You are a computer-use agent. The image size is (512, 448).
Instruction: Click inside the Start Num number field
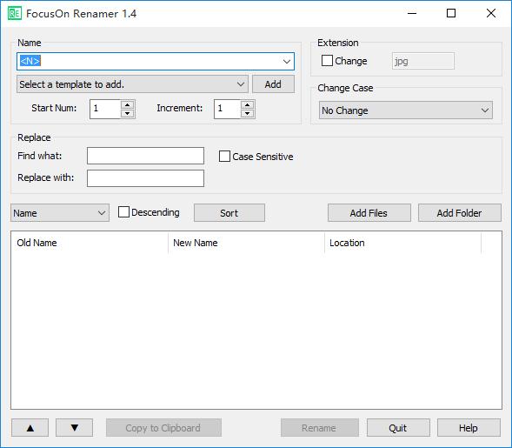105,109
